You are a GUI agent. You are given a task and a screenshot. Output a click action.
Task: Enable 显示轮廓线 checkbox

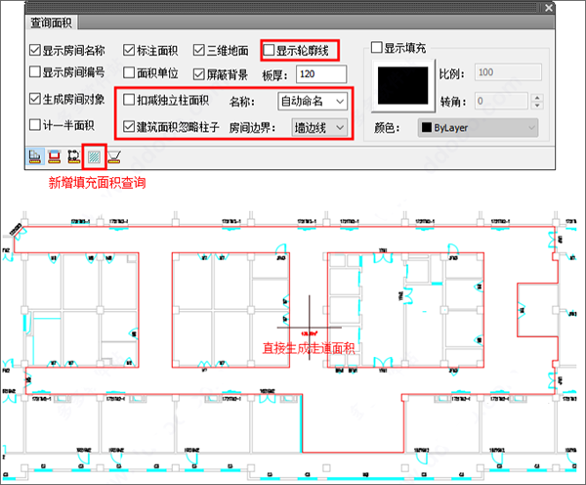point(269,50)
